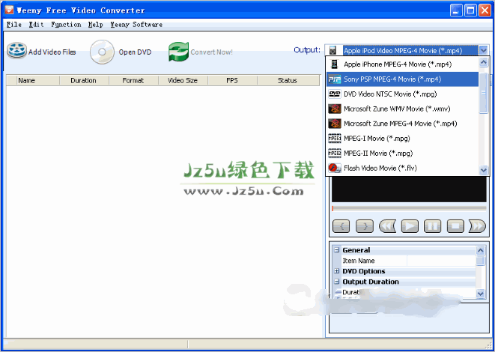Click the Microsoft Zune WMV icon
Image resolution: width=495 pixels, height=352 pixels.
click(334, 109)
